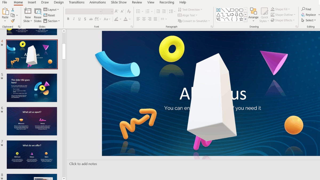Viewport: 320px width, 180px height.
Task: Select the Center alignment icon
Action: pyautogui.click(x=144, y=19)
